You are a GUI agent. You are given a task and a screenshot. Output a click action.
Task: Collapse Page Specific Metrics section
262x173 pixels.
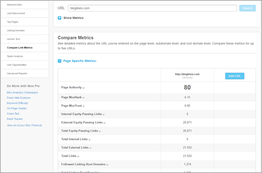[x=59, y=61]
